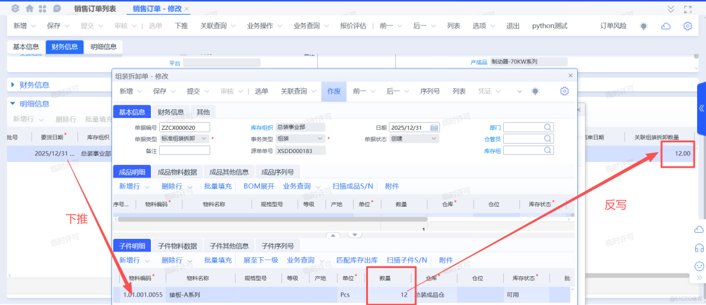Click the » arrows below the smiley icon
The width and height of the screenshot is (706, 305).
tap(699, 278)
